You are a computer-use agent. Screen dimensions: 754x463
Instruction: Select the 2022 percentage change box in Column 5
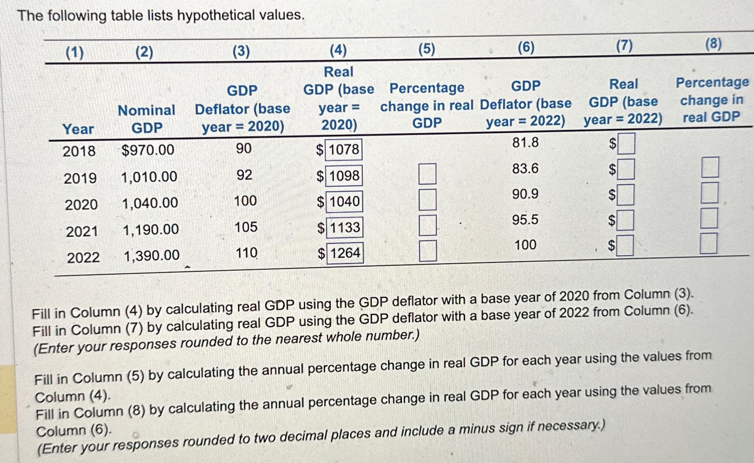(428, 249)
